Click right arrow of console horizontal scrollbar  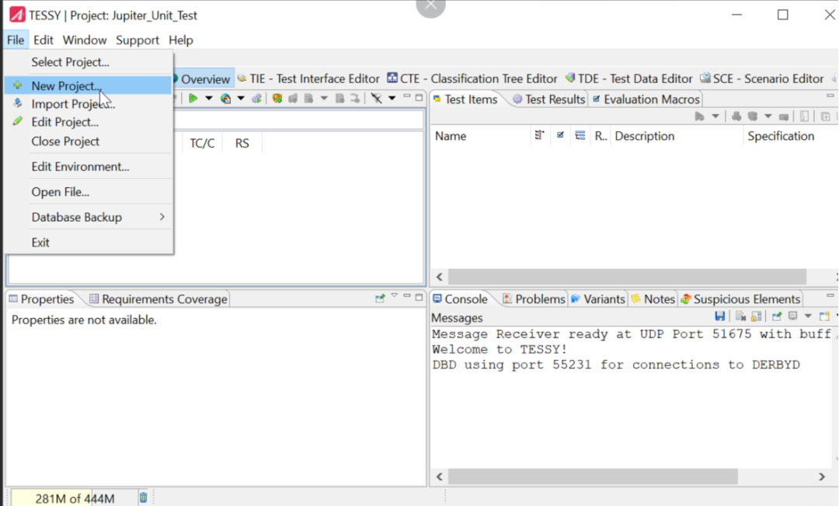coord(822,476)
